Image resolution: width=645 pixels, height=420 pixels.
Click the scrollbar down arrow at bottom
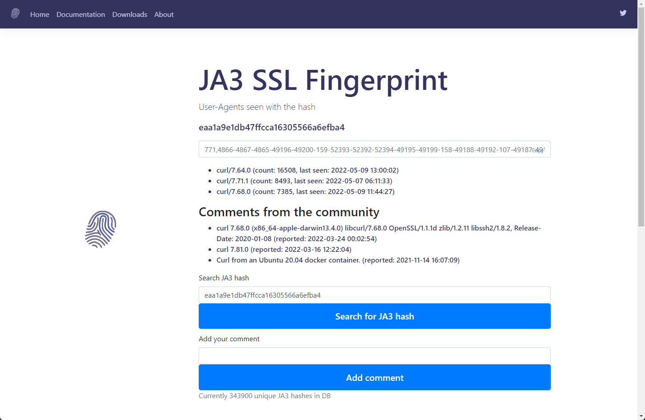641,416
